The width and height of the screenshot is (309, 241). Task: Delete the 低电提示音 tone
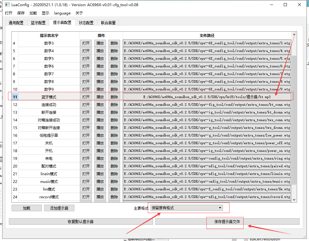point(114,135)
